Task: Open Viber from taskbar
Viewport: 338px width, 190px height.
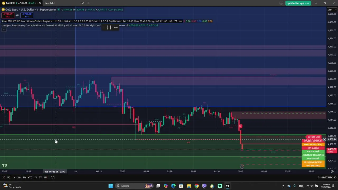Action: point(204,186)
